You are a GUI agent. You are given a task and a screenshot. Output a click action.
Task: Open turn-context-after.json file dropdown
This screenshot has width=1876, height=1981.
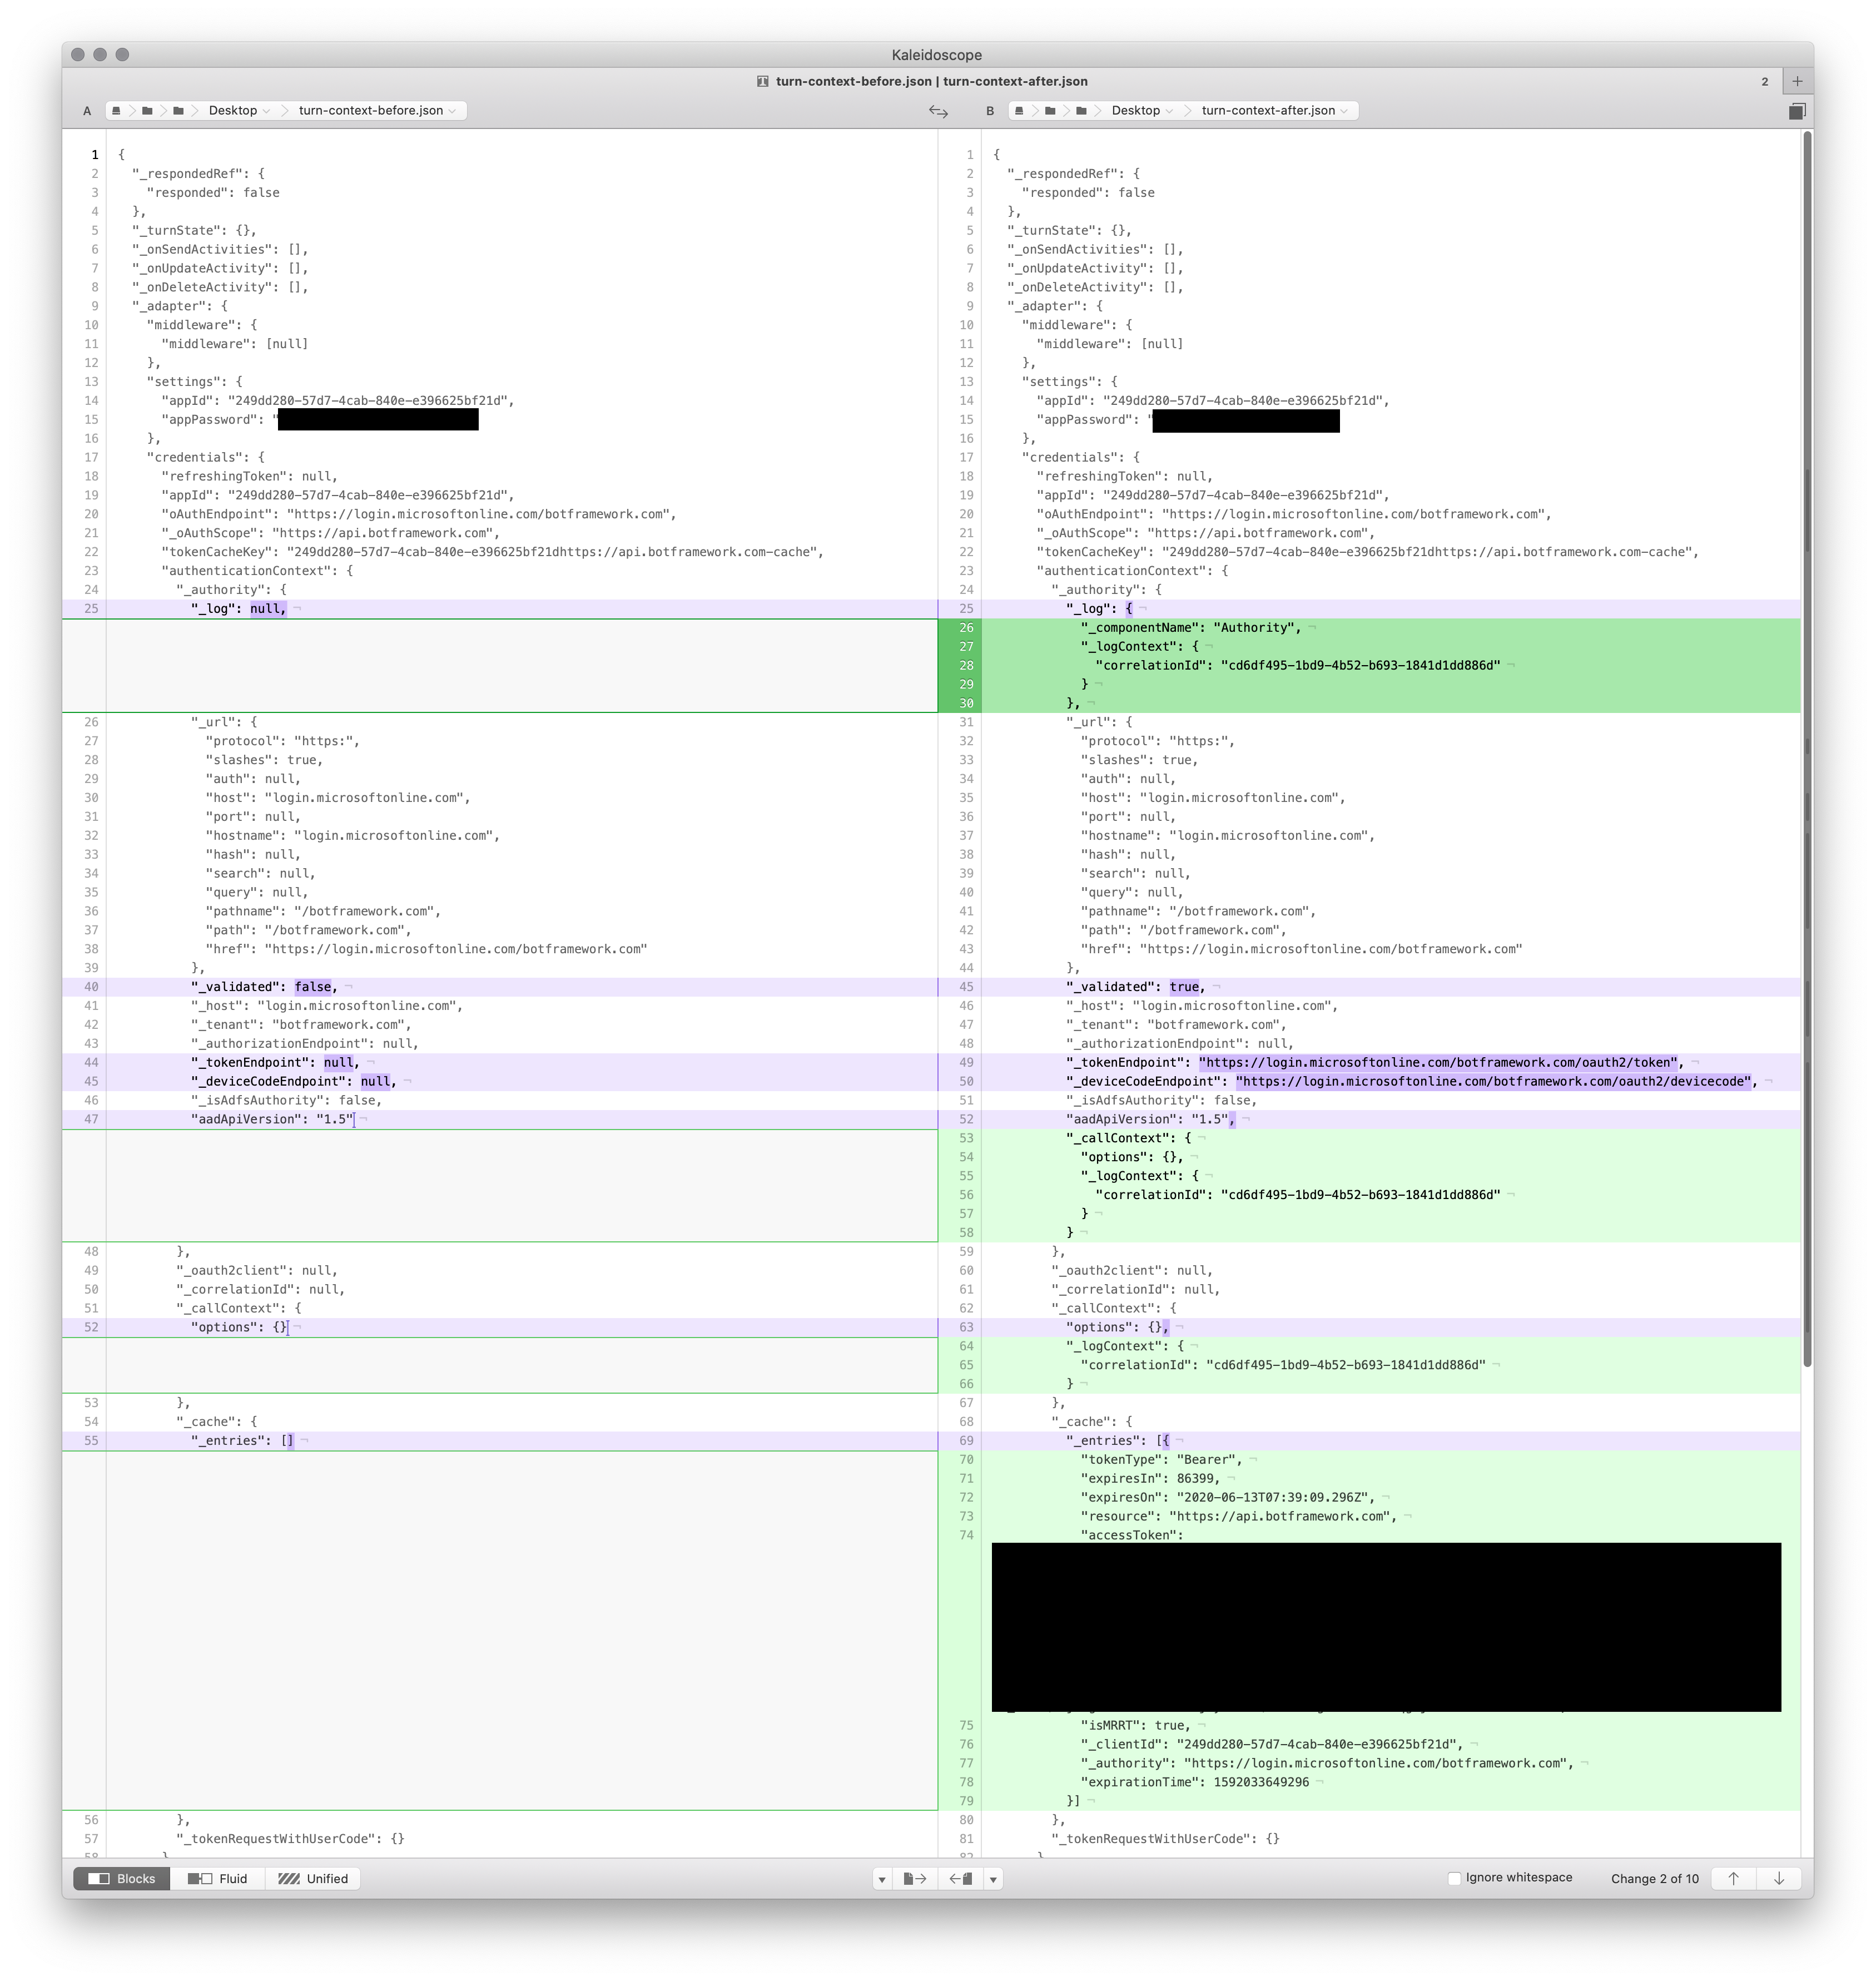1275,111
